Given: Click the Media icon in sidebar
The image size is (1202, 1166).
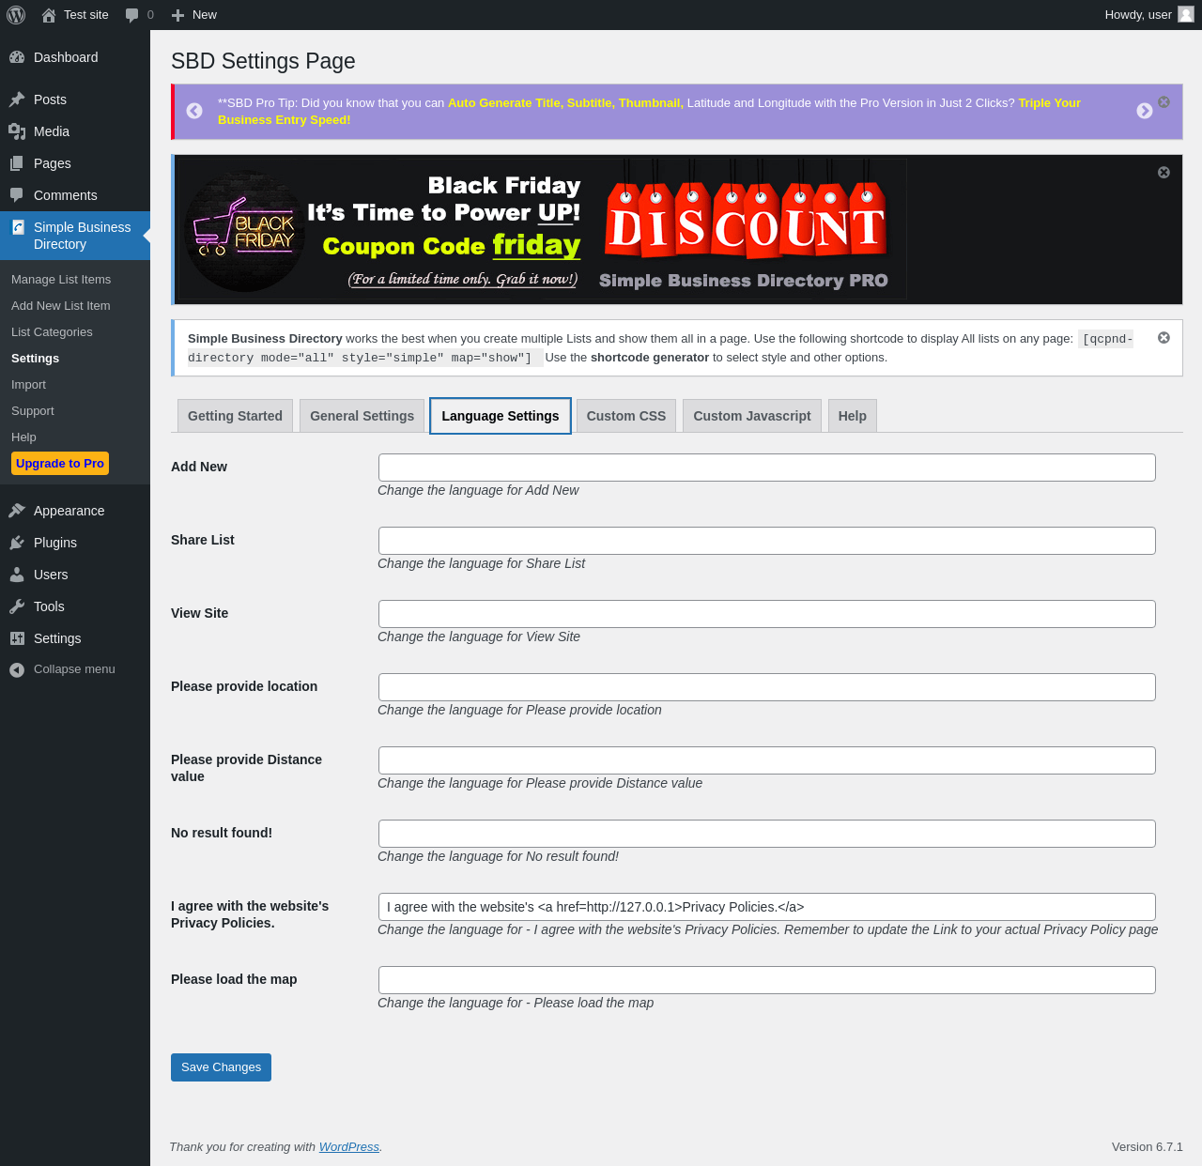Looking at the screenshot, I should (17, 131).
